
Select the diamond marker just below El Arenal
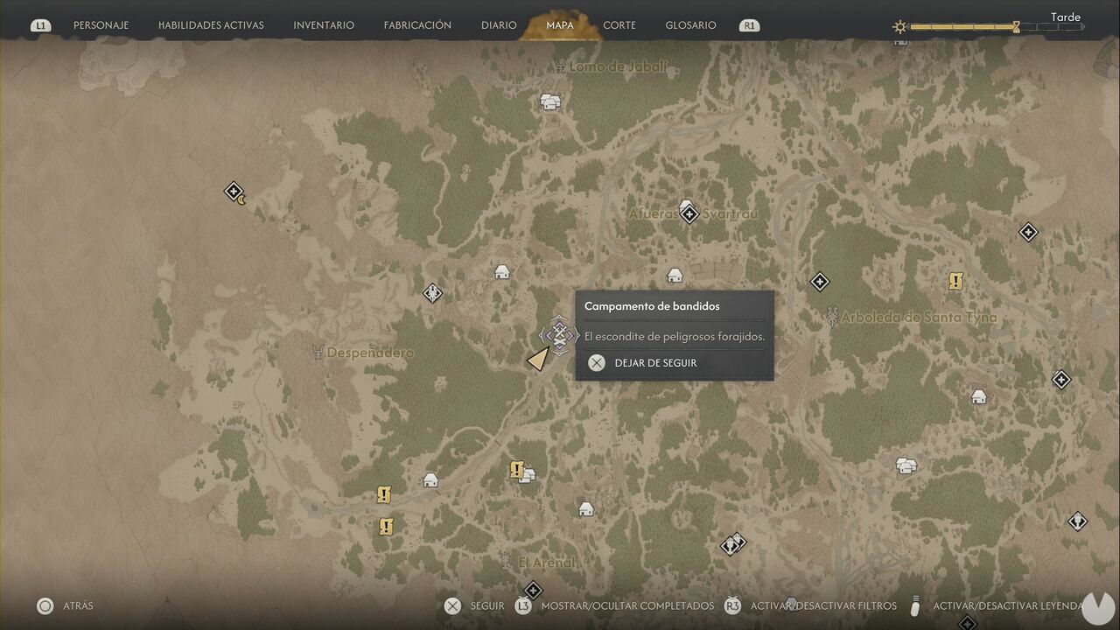point(533,591)
